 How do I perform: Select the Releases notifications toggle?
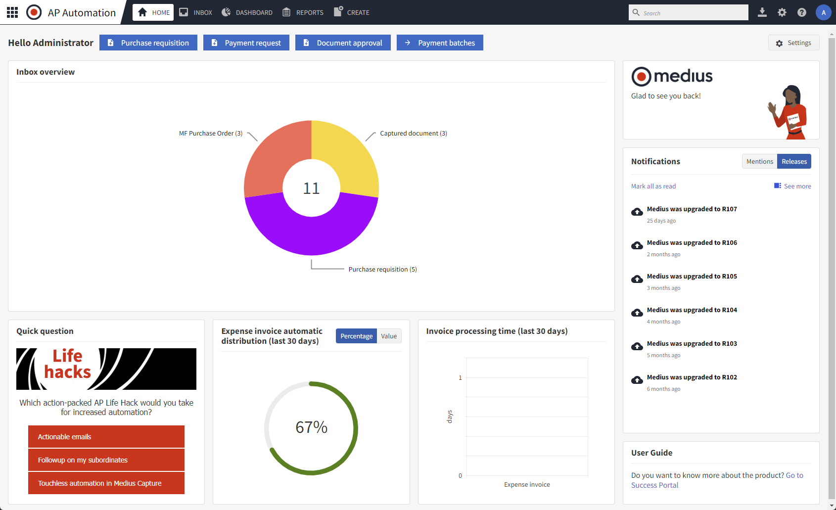point(794,162)
